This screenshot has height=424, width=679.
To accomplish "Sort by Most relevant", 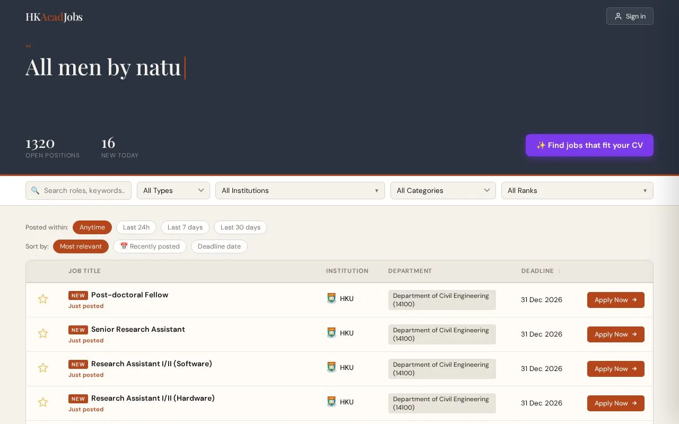I will point(81,246).
